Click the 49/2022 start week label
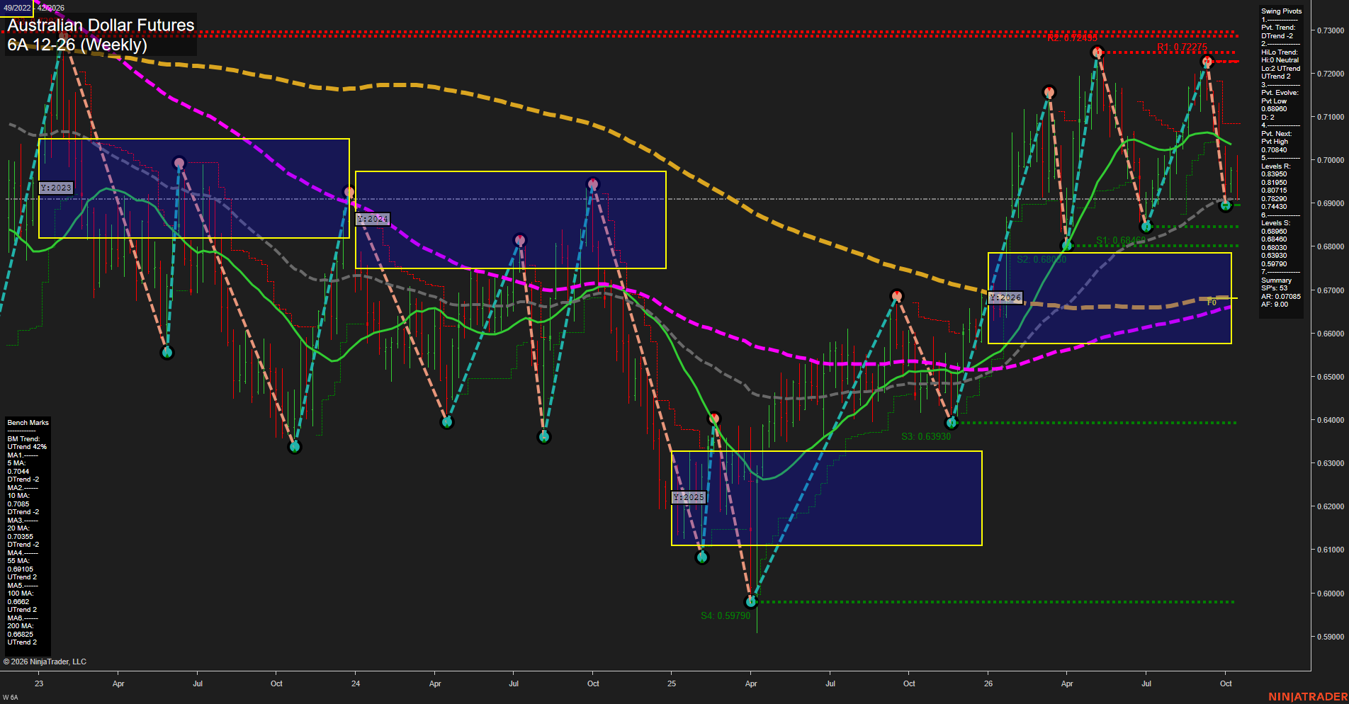The width and height of the screenshot is (1349, 704). [17, 8]
